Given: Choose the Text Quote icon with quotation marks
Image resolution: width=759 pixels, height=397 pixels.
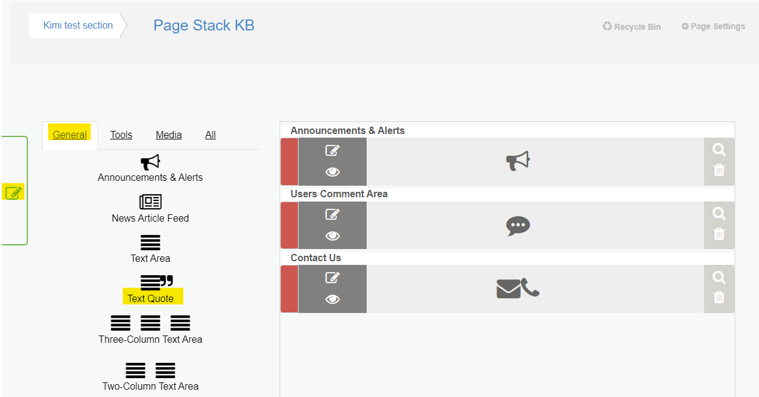Looking at the screenshot, I should pyautogui.click(x=157, y=281).
